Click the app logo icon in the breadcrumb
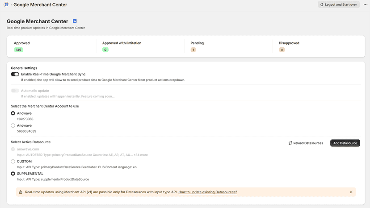The width and height of the screenshot is (370, 208). pyautogui.click(x=6, y=4)
